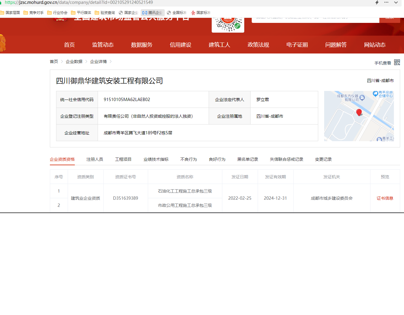404x315 pixels.
Task: Click the 证书信息 preview link
Action: pyautogui.click(x=385, y=198)
